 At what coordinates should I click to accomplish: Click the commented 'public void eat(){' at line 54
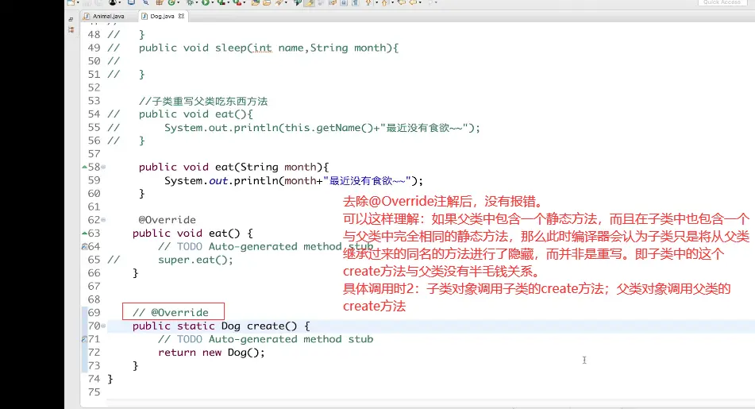(196, 114)
